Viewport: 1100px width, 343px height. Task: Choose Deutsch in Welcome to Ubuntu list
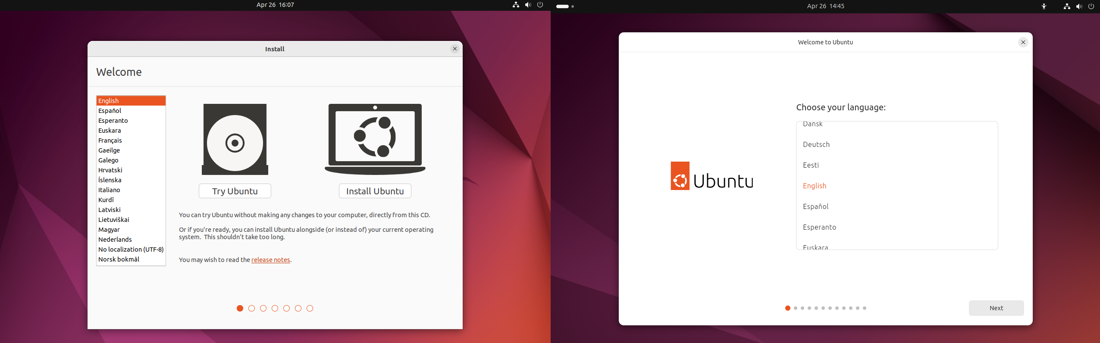coord(897,144)
